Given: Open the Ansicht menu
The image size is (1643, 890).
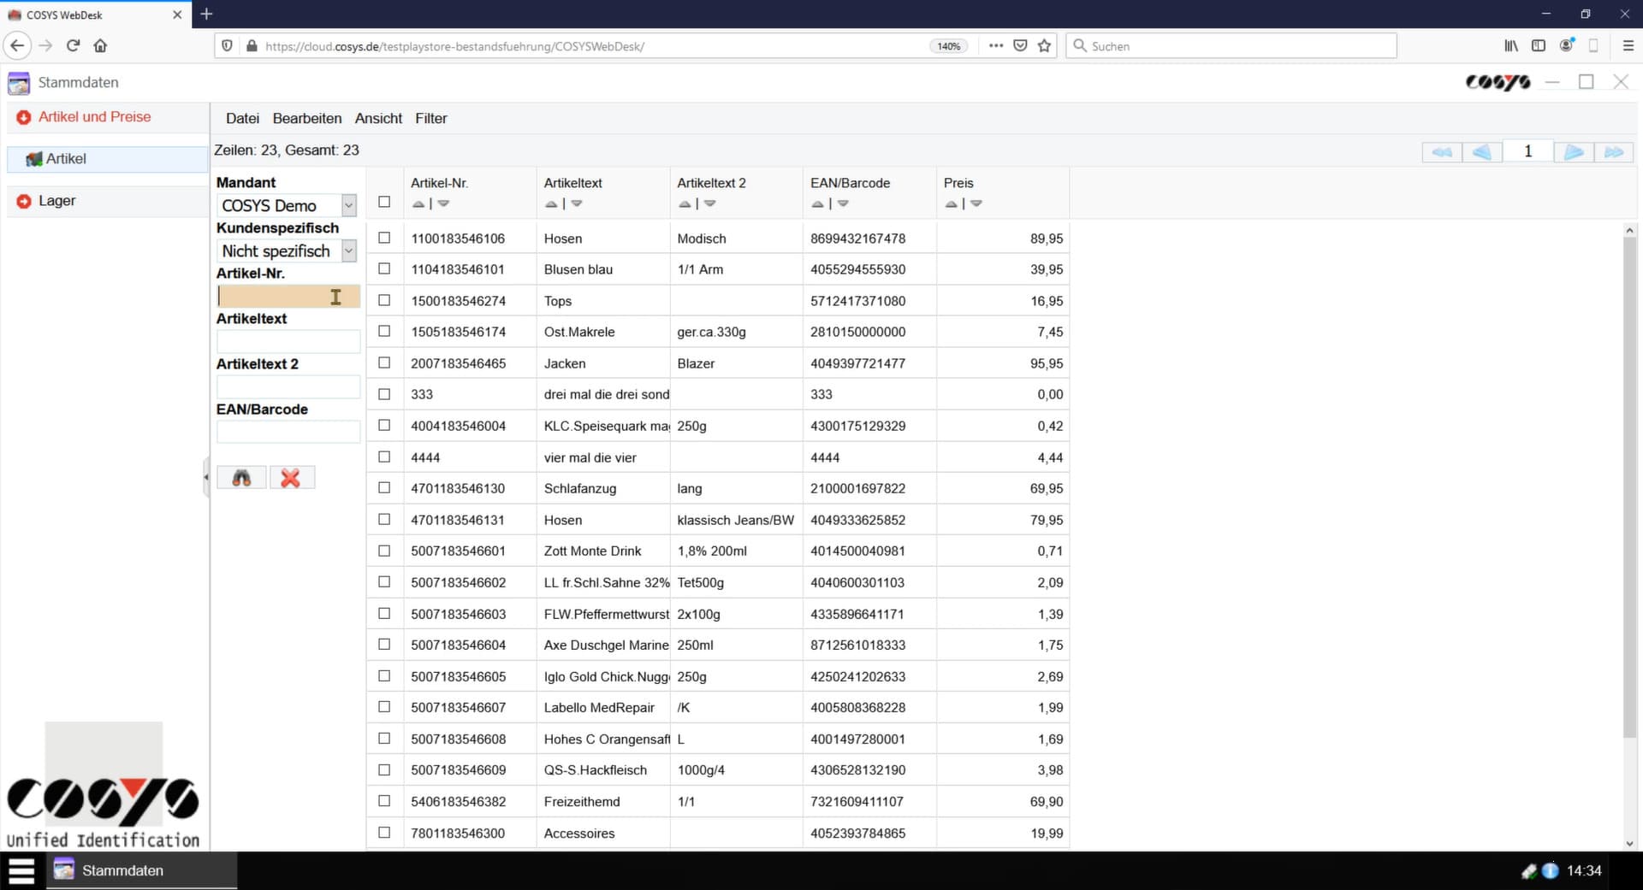Looking at the screenshot, I should pyautogui.click(x=378, y=119).
